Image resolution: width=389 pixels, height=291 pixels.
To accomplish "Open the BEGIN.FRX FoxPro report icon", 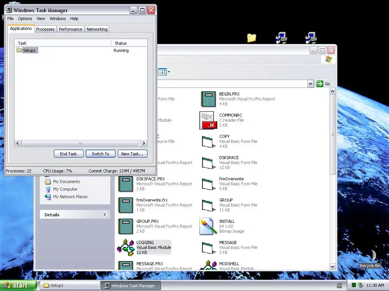I will 208,99.
